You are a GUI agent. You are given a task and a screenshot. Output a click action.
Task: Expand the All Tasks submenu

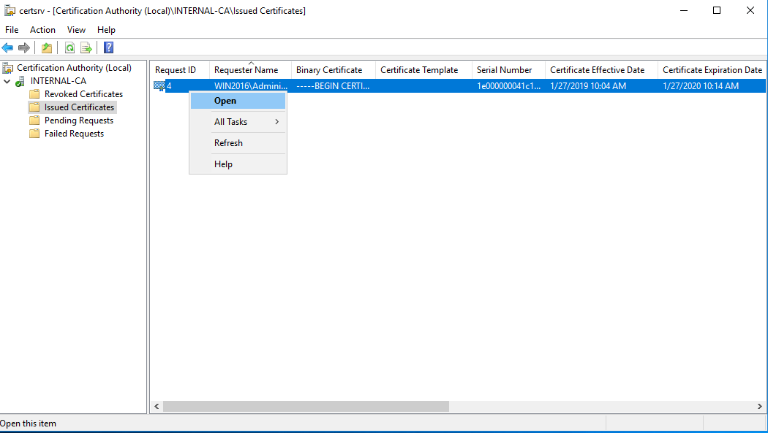[x=238, y=122]
